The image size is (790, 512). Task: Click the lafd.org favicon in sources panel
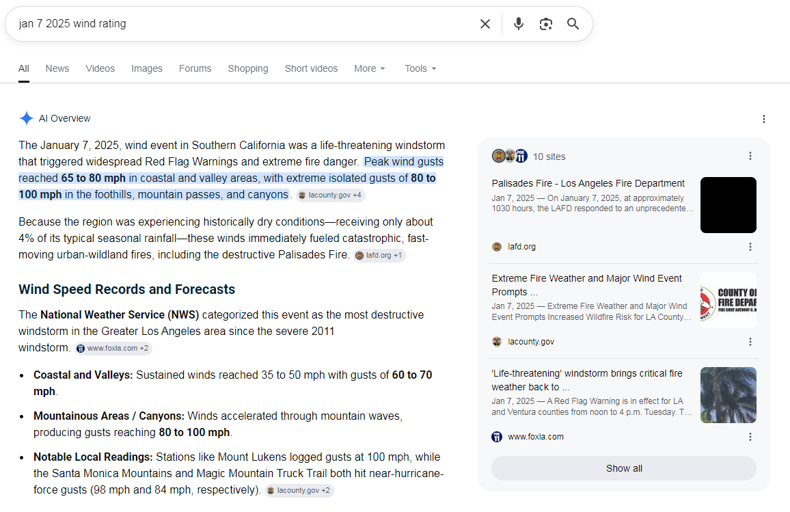(x=497, y=247)
